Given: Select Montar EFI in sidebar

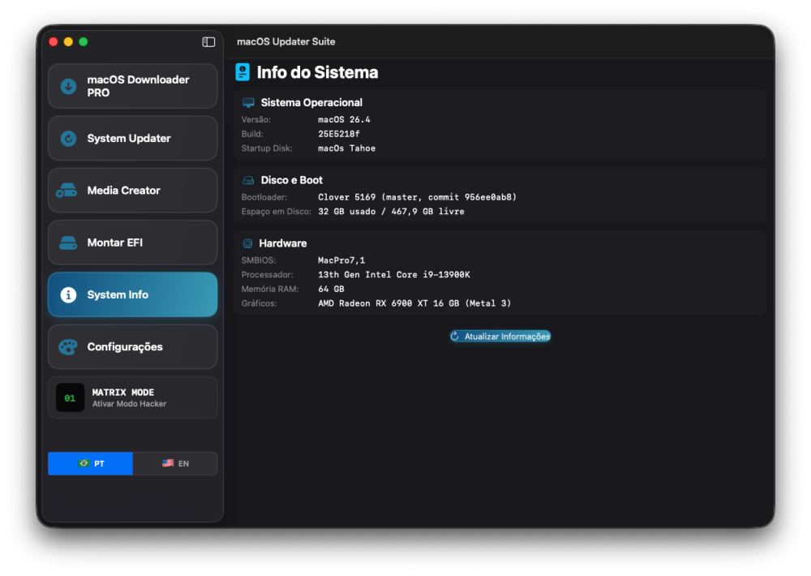Looking at the screenshot, I should click(132, 243).
